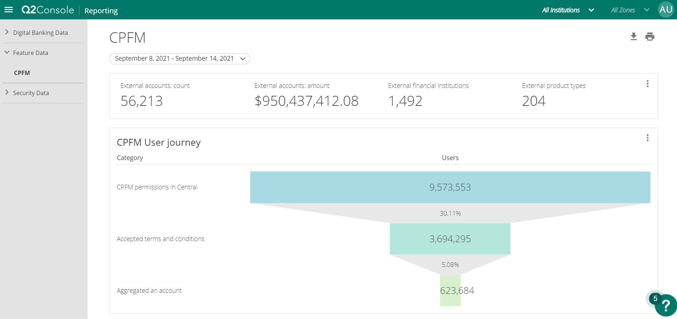Open summary card three-dot options menu
Image resolution: width=677 pixels, height=319 pixels.
648,84
